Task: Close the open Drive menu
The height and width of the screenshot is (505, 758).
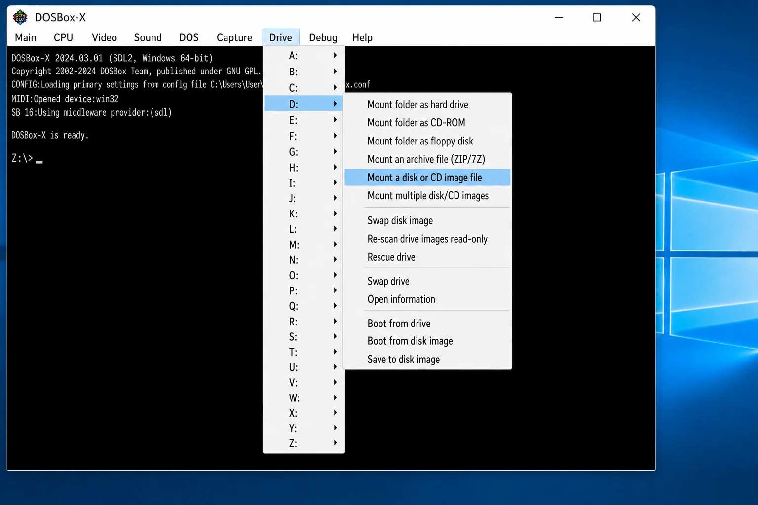Action: click(x=281, y=37)
